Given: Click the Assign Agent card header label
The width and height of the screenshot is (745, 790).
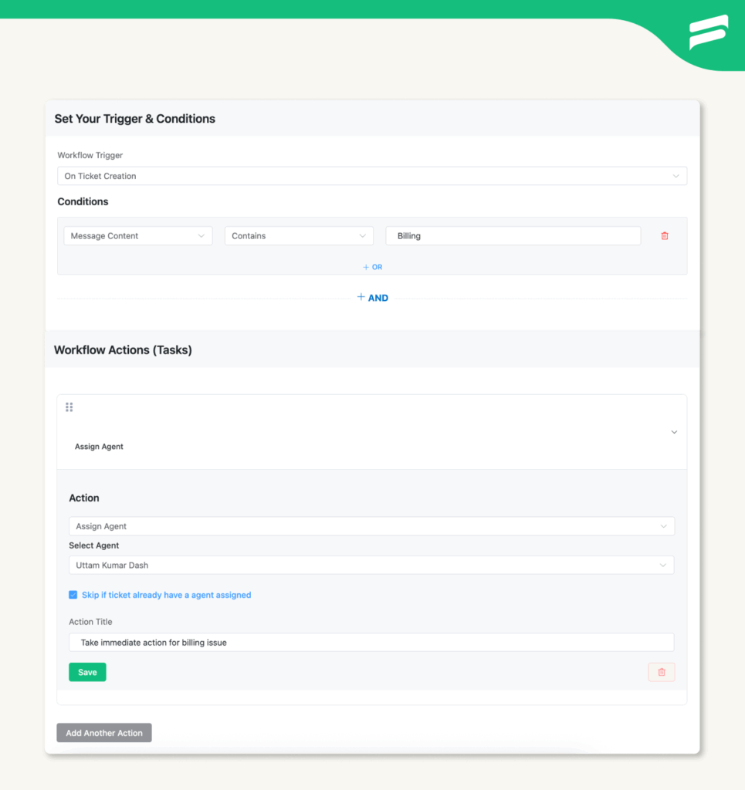Looking at the screenshot, I should click(x=99, y=446).
